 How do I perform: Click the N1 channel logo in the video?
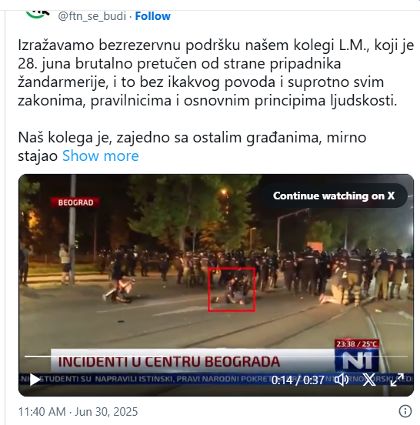pos(357,360)
